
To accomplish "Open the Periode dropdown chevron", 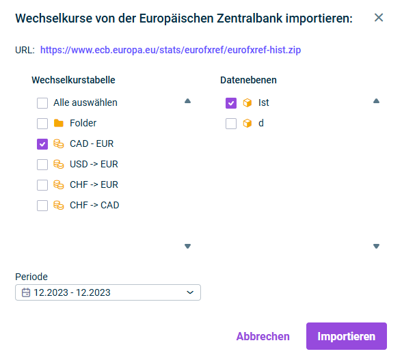I will point(190,292).
